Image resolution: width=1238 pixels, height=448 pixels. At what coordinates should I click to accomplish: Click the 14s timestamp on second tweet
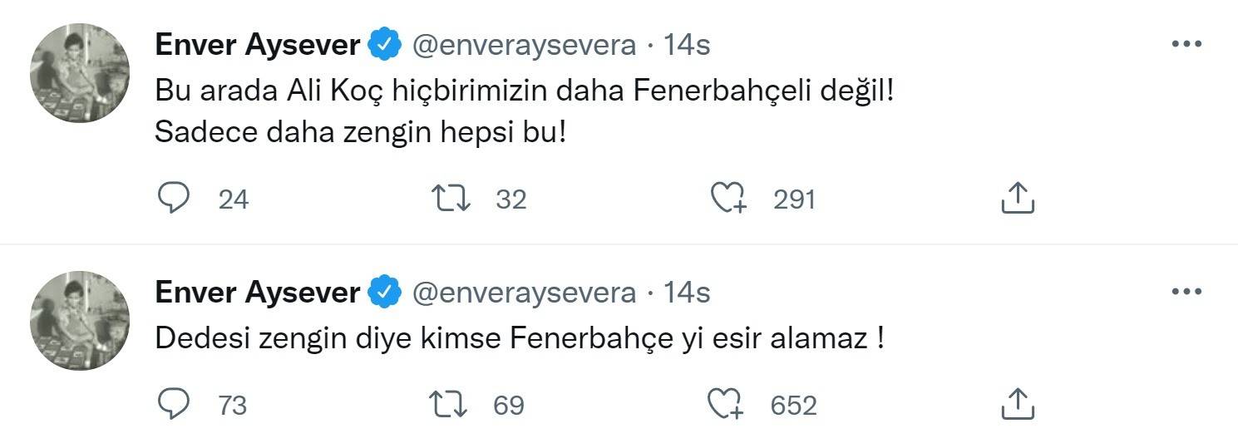coord(686,293)
